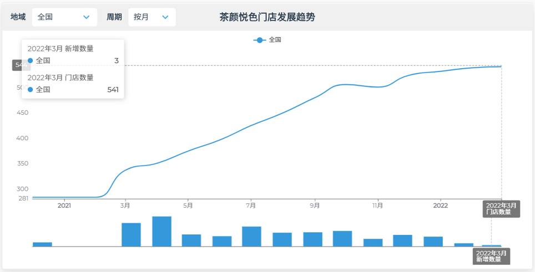Select the July 2021 new-store bar
535x272 pixels.
(x=251, y=236)
